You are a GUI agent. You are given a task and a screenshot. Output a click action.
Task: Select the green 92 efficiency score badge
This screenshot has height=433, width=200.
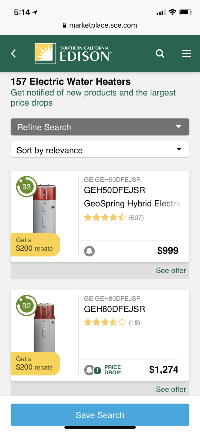(x=26, y=305)
